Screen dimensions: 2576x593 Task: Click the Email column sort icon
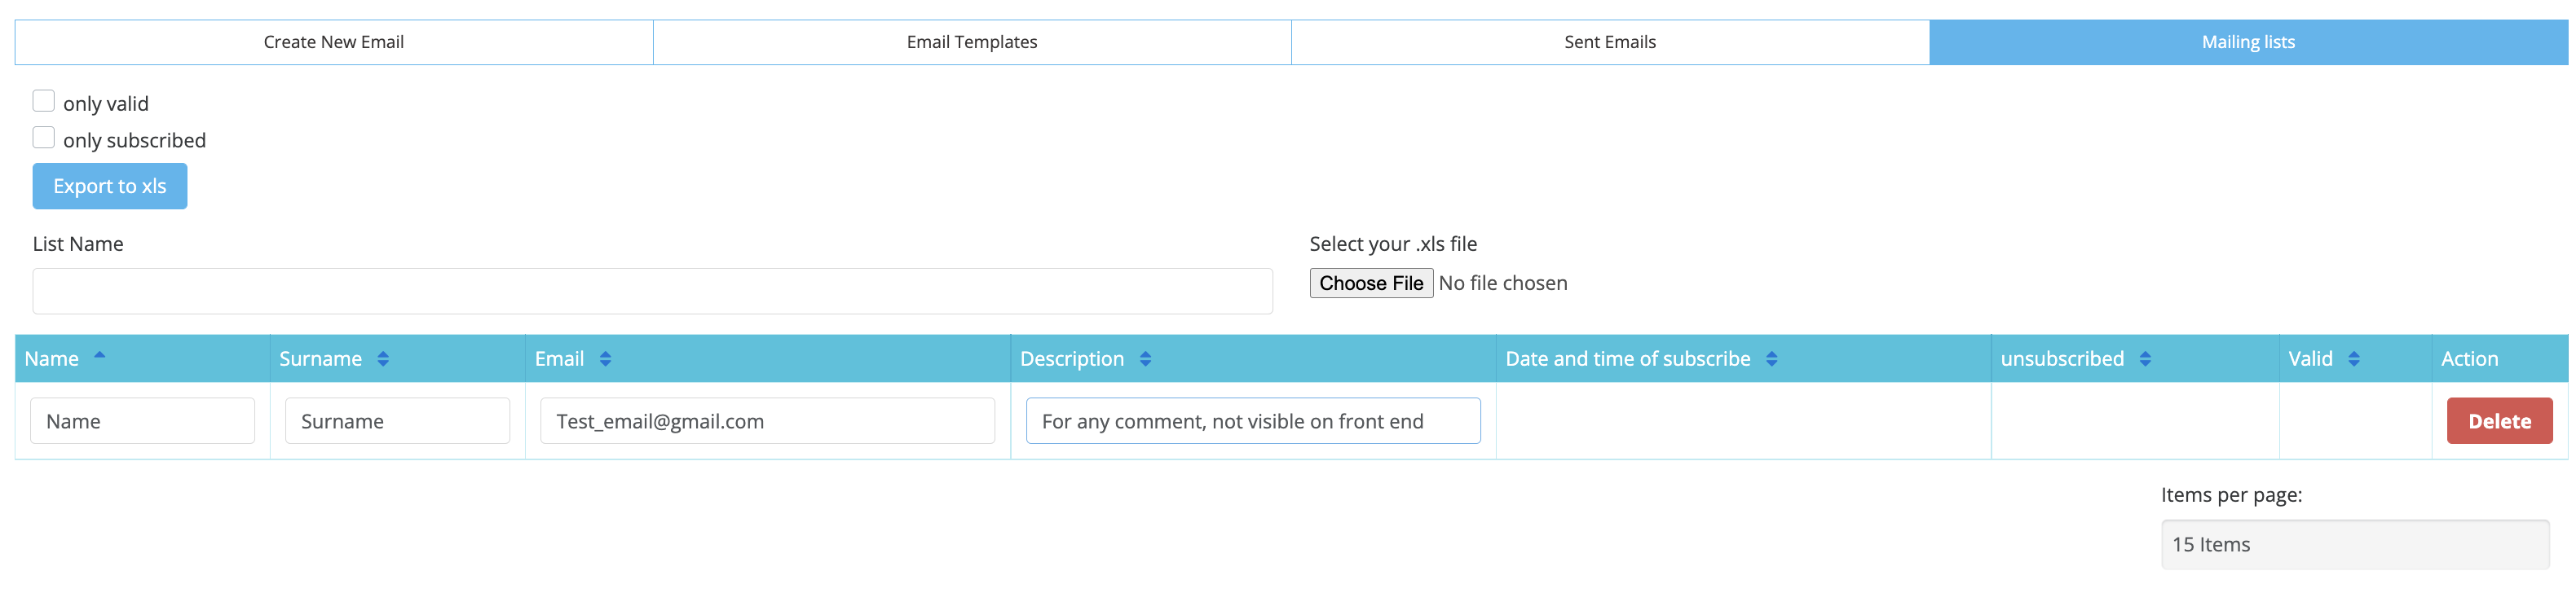(605, 359)
